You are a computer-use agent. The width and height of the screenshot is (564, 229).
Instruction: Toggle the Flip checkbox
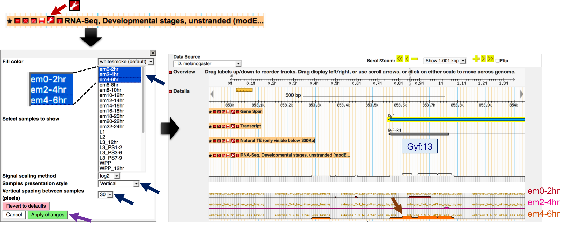pos(498,61)
